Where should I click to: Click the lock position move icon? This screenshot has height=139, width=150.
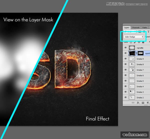pos(139,42)
